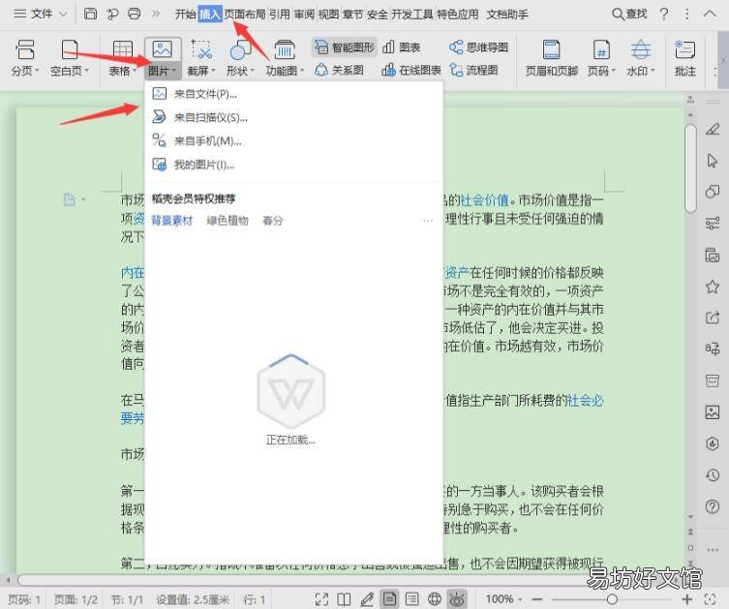The height and width of the screenshot is (609, 729).
Task: Toggle eye protection mode in status bar
Action: (457, 599)
